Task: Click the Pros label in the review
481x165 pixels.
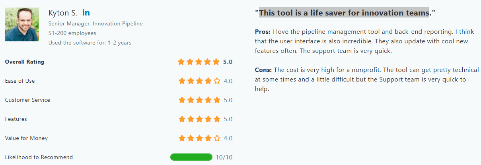Action: [263, 32]
